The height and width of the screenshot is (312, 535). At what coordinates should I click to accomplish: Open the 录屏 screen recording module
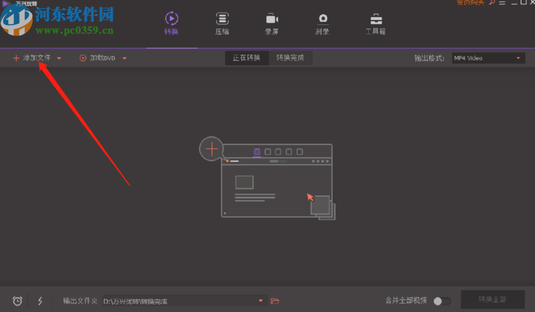pyautogui.click(x=272, y=23)
